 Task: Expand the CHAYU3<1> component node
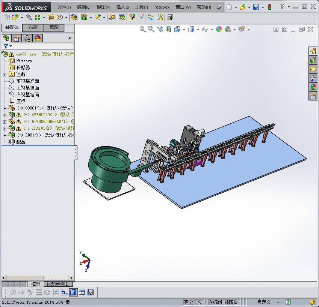(5, 129)
